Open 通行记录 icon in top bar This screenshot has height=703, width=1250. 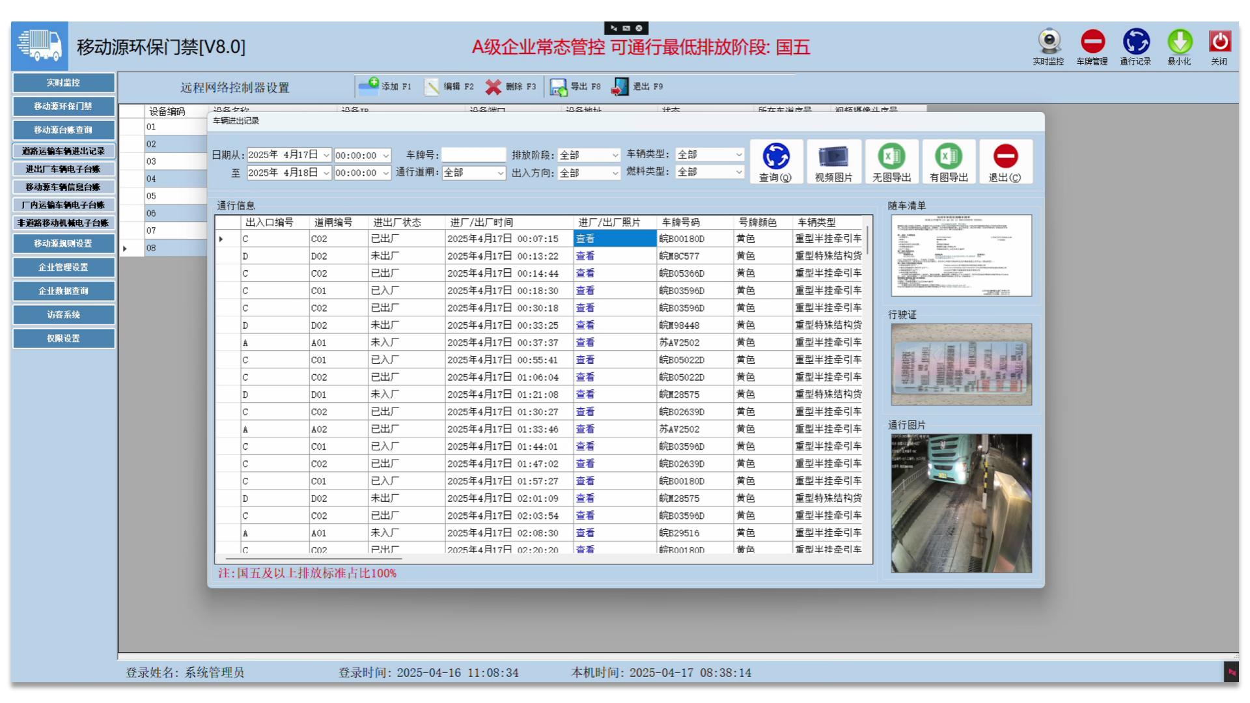coord(1135,42)
